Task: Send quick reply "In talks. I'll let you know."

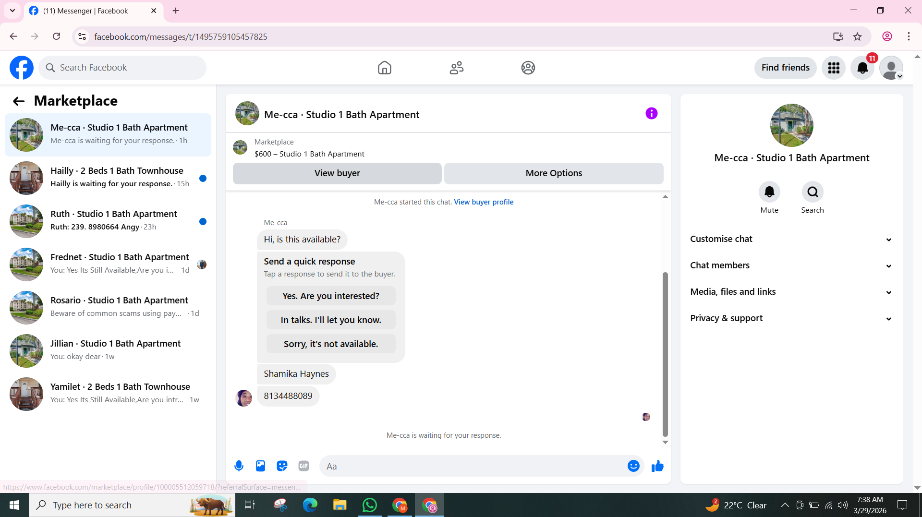Action: point(331,320)
